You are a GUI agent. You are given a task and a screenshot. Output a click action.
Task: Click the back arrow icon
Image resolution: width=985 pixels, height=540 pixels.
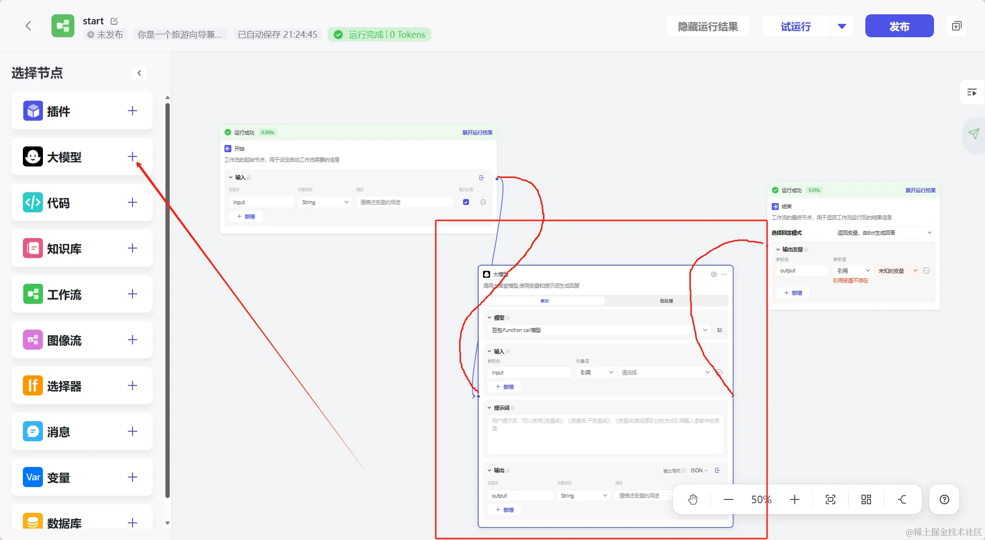tap(29, 26)
